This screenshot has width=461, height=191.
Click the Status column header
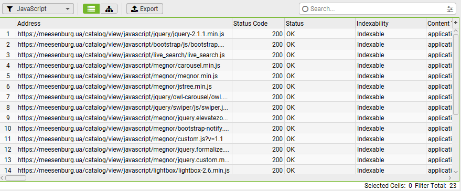click(x=319, y=23)
